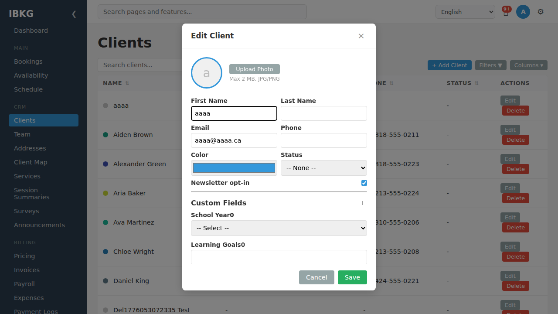Open the notifications icon with 9+ badge
Viewport: 558px width, 314px height.
point(506,12)
